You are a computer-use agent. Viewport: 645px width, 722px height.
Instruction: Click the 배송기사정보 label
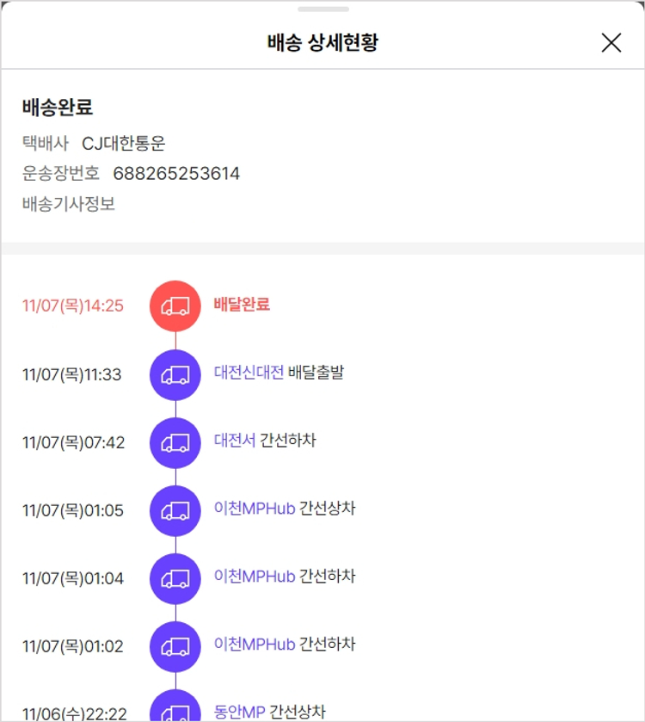(x=69, y=204)
